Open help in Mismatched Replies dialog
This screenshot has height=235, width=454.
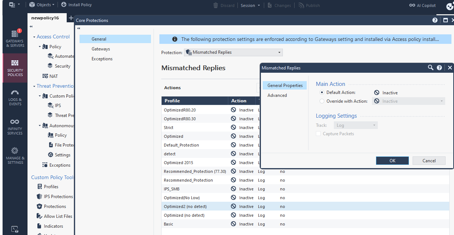439,68
